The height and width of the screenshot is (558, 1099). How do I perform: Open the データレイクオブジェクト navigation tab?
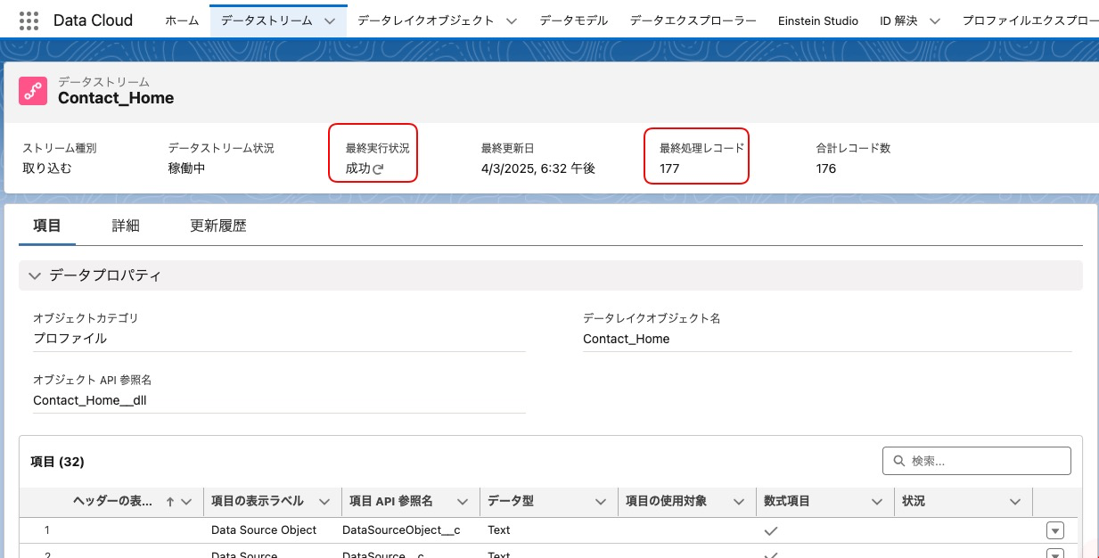[x=426, y=21]
